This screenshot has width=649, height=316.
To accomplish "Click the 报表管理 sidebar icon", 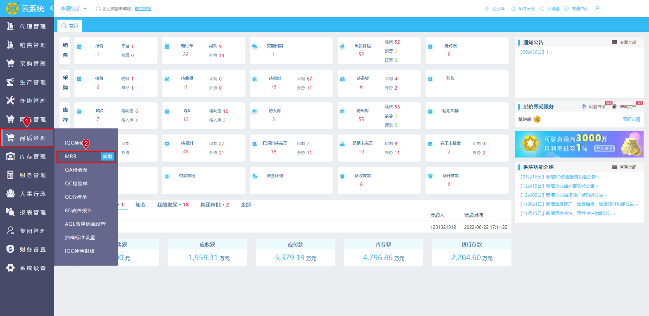I will click(10, 212).
